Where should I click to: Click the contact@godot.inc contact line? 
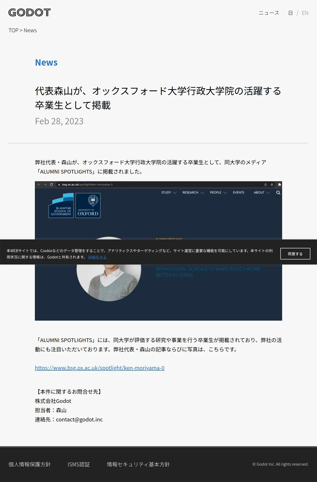coord(69,420)
